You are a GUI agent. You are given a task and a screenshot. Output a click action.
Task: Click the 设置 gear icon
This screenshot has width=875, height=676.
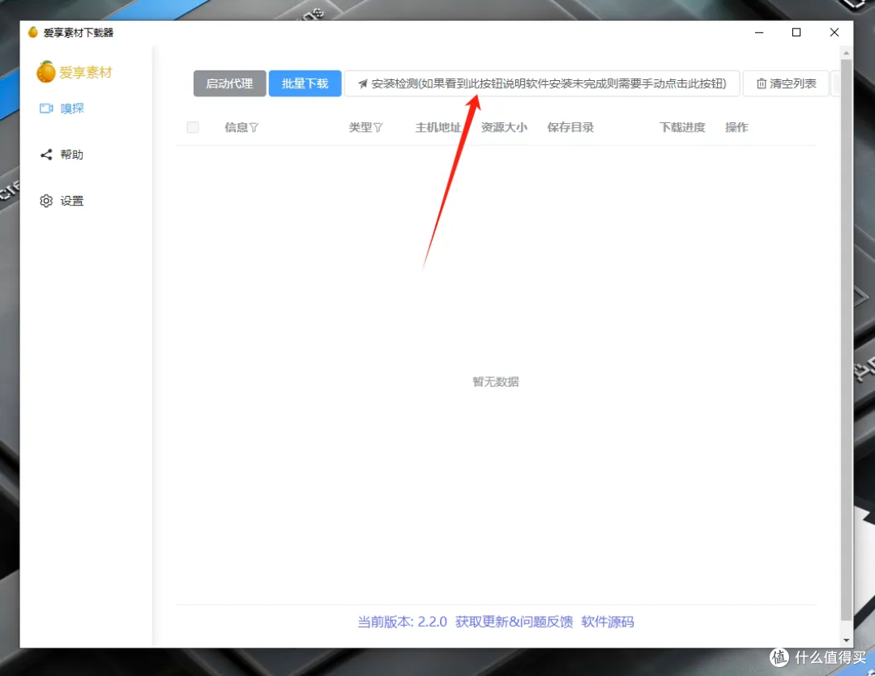(46, 201)
